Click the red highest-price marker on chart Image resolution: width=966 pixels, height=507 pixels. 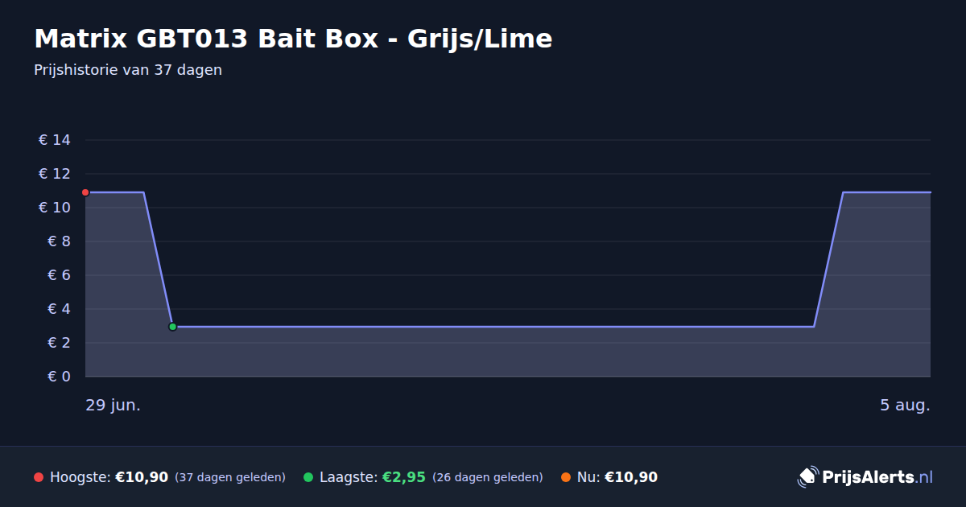click(x=85, y=192)
